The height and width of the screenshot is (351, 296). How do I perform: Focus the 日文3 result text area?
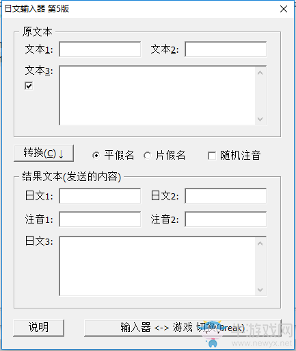157,266
